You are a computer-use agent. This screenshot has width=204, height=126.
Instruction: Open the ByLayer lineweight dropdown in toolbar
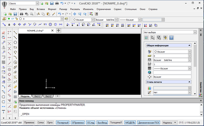(140, 20)
